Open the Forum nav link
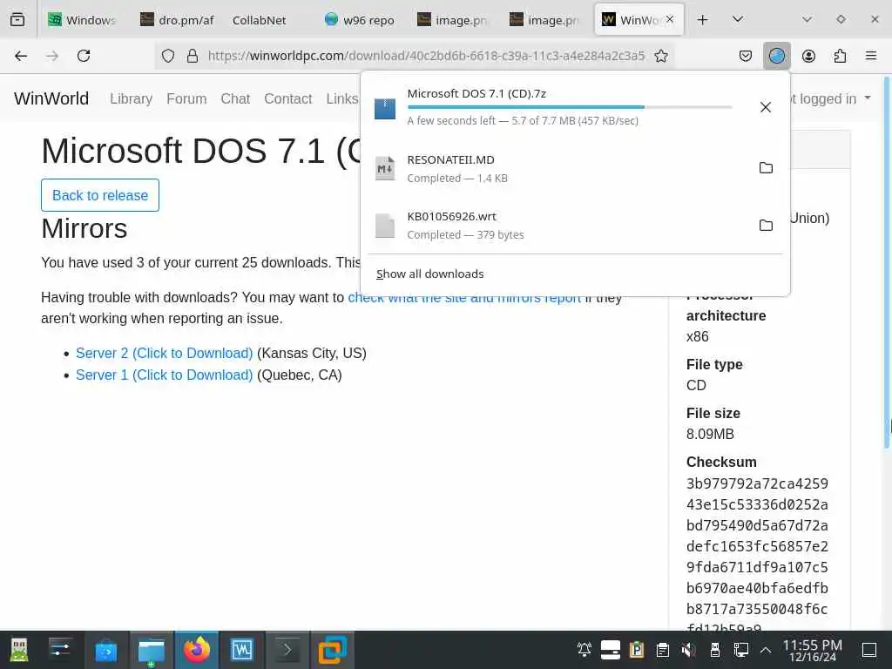 [x=186, y=98]
